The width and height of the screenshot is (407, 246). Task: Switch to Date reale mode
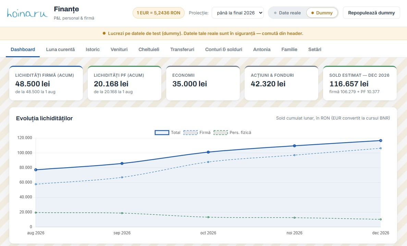287,13
